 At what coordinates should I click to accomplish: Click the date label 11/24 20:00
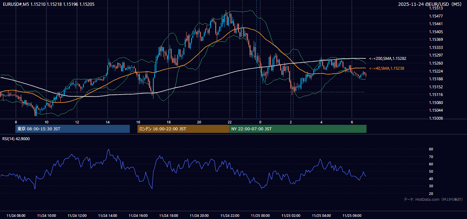199,216
